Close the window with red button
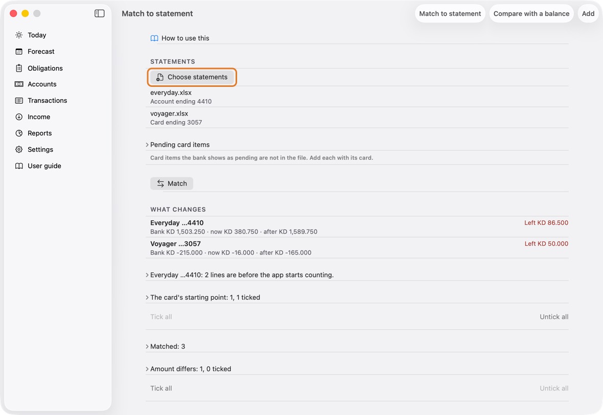The width and height of the screenshot is (603, 415). tap(13, 13)
